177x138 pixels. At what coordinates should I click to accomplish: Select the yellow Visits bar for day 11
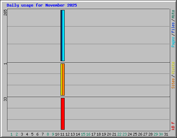click(61, 79)
